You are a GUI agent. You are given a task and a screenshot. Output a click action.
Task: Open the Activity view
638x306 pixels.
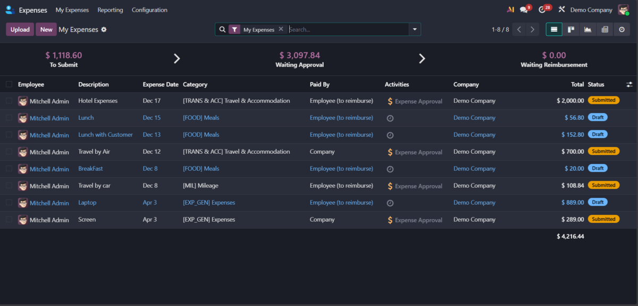click(x=622, y=30)
